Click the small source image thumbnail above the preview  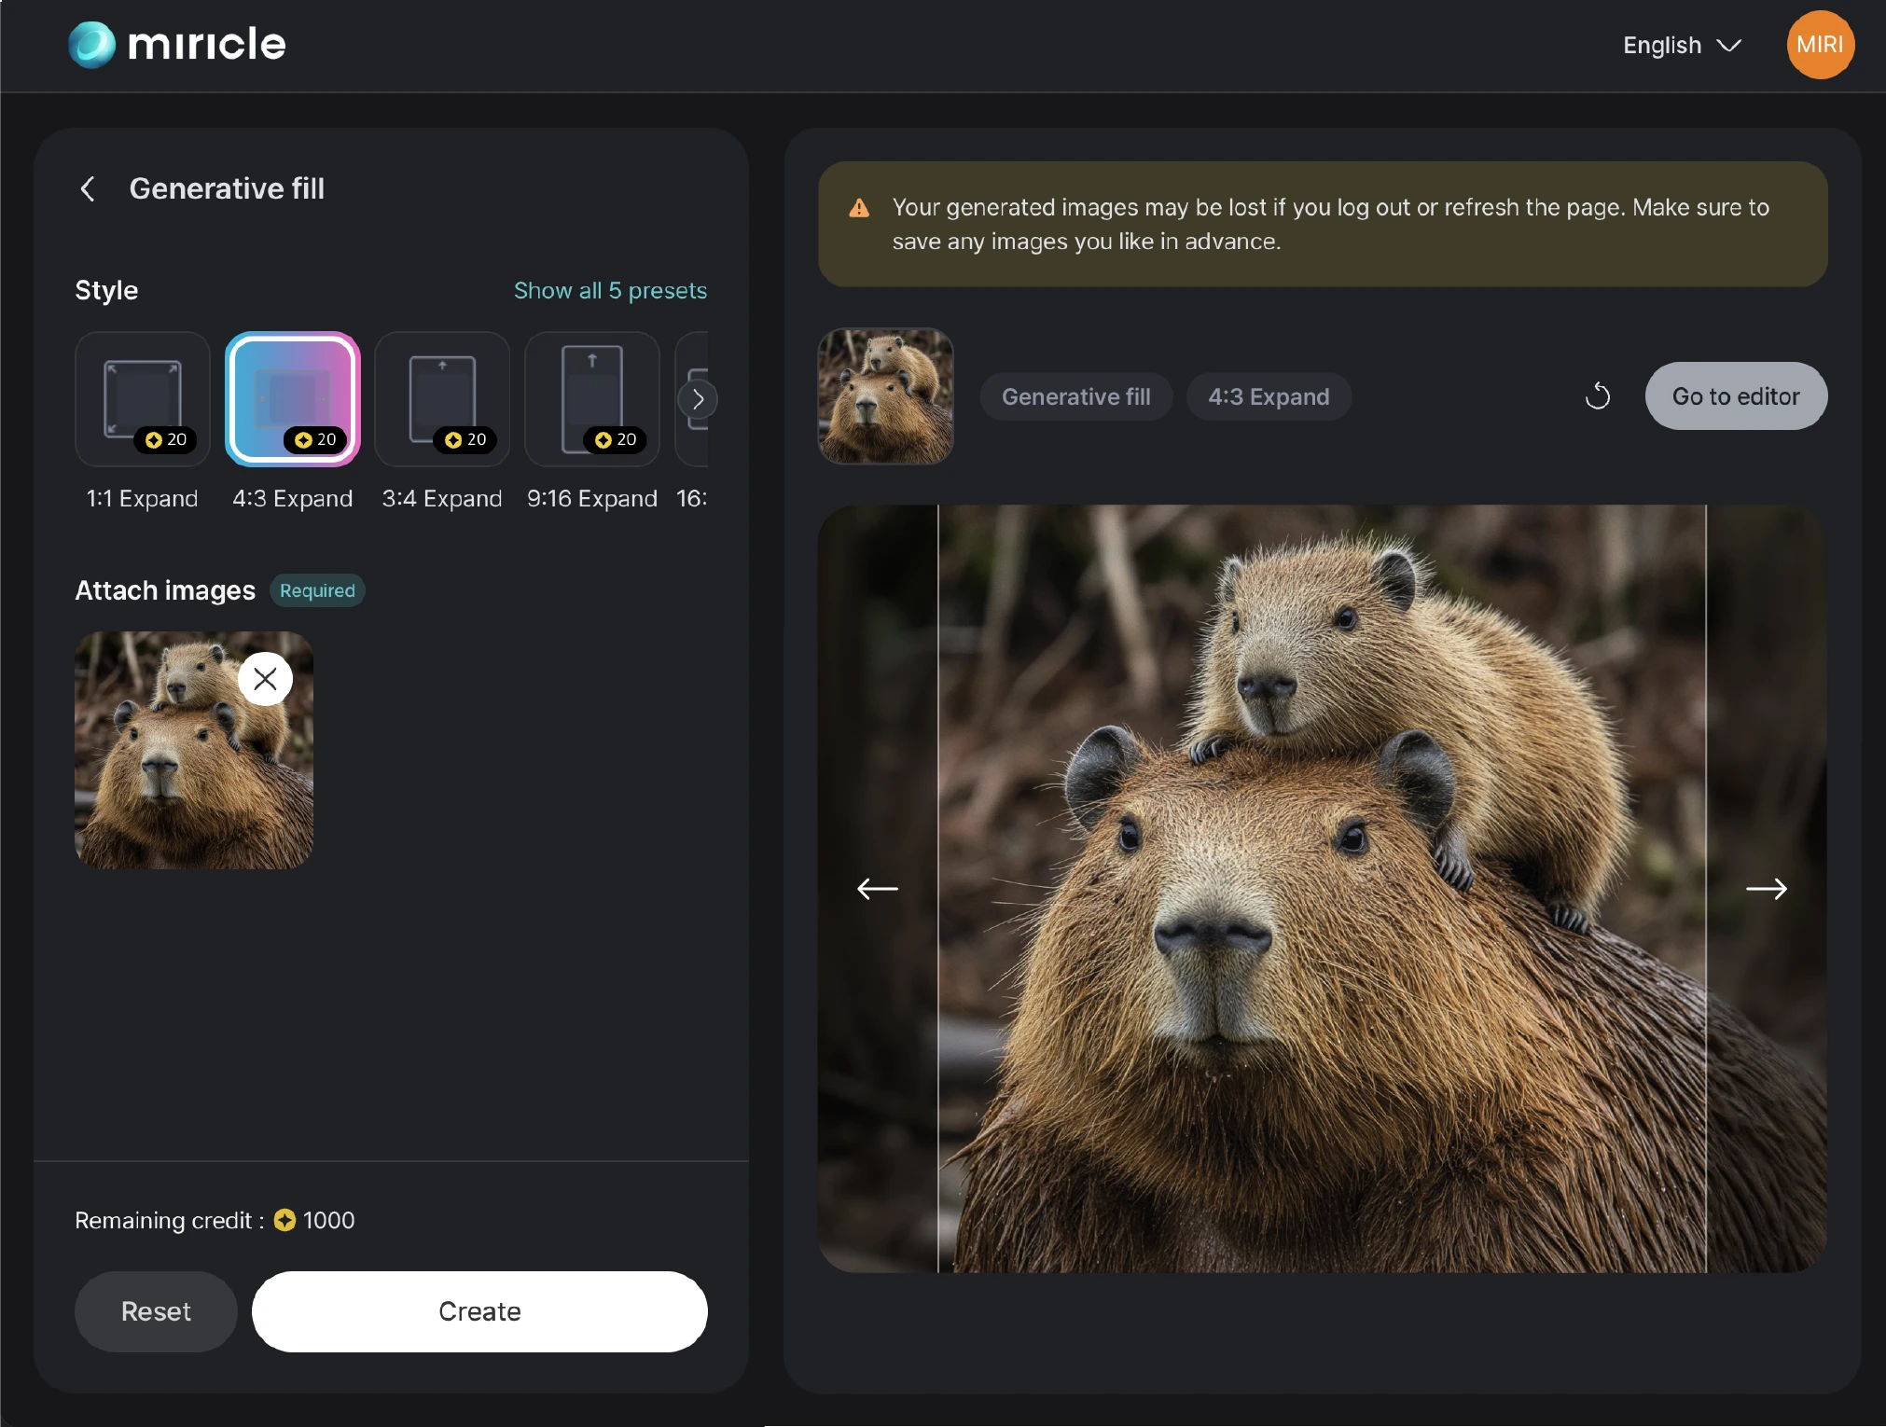point(883,395)
